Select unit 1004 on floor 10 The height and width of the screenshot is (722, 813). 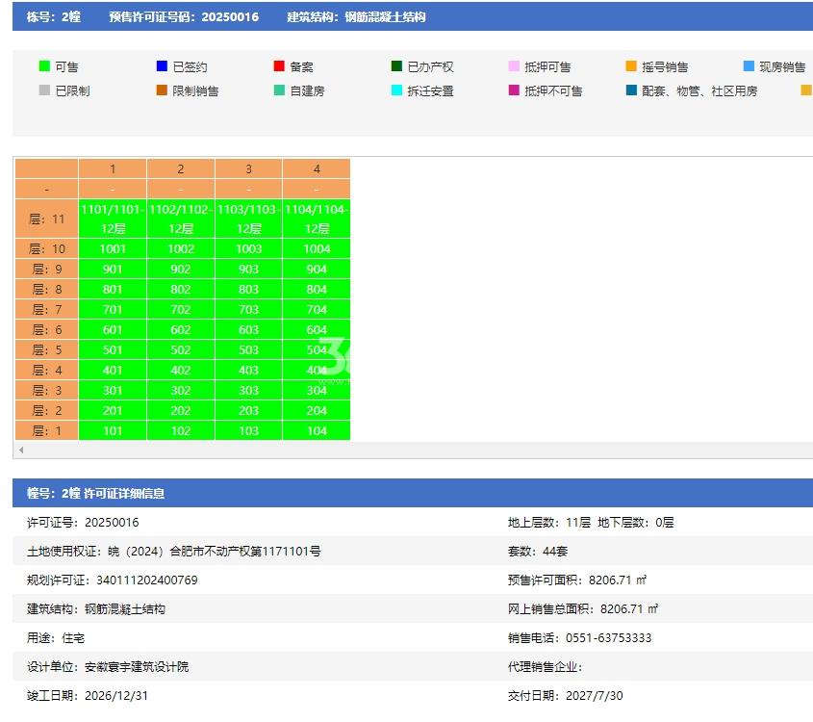click(x=317, y=249)
